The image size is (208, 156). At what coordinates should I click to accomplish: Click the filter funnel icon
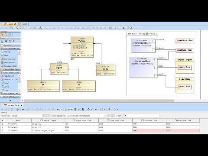tap(124, 116)
